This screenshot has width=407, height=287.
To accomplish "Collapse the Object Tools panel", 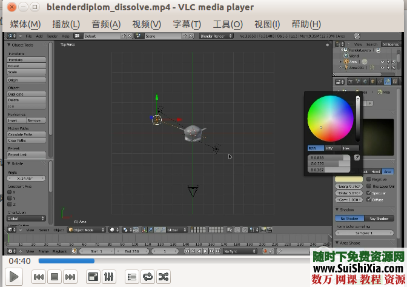I will click(x=9, y=45).
